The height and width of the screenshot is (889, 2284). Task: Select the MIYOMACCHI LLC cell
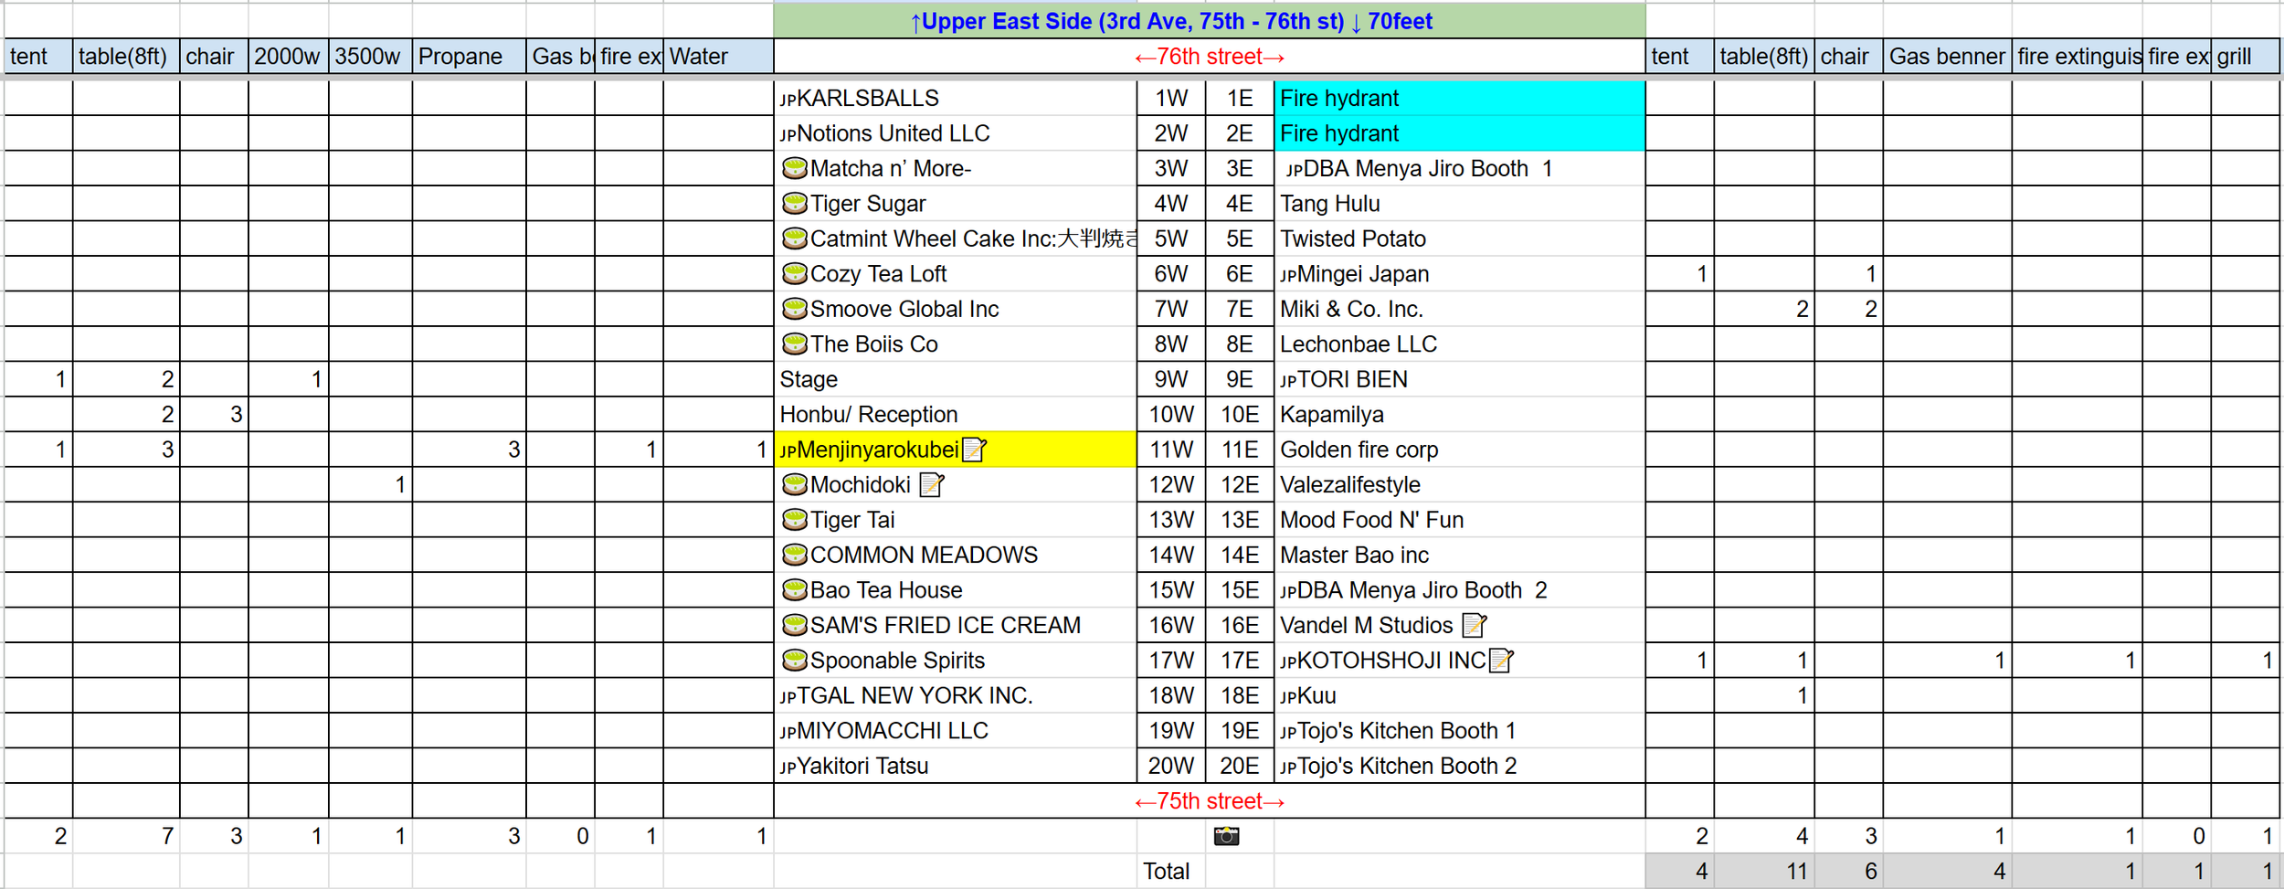click(x=955, y=730)
